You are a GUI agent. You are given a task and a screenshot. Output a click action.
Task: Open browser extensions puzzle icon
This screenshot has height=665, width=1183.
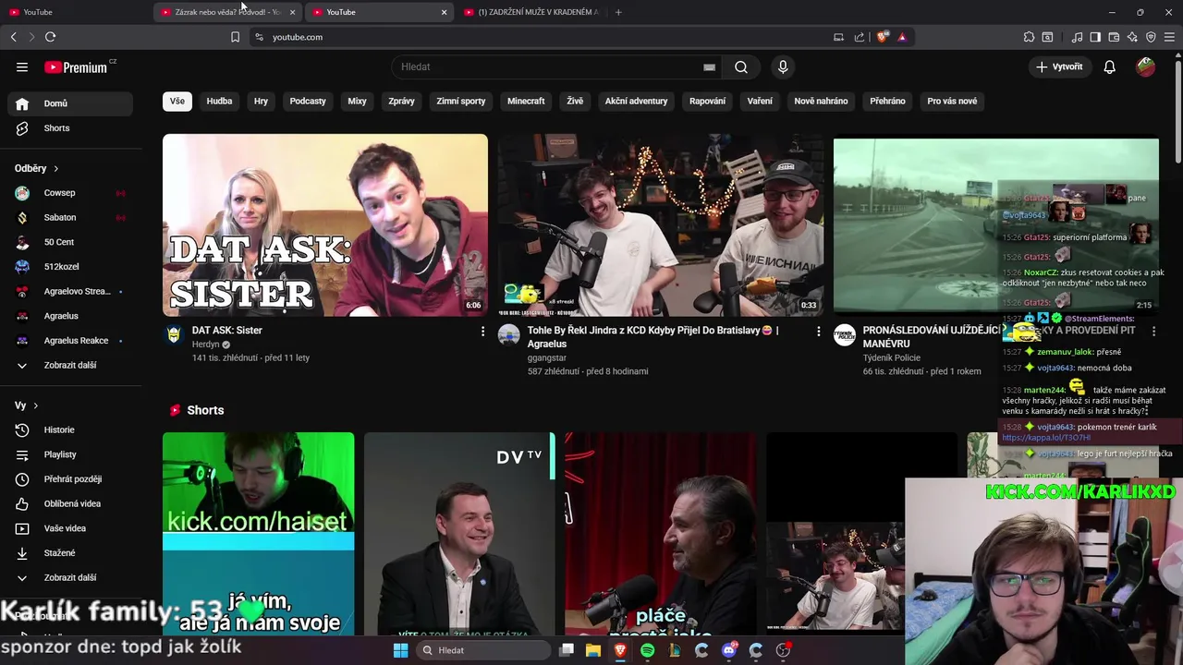click(x=1029, y=37)
